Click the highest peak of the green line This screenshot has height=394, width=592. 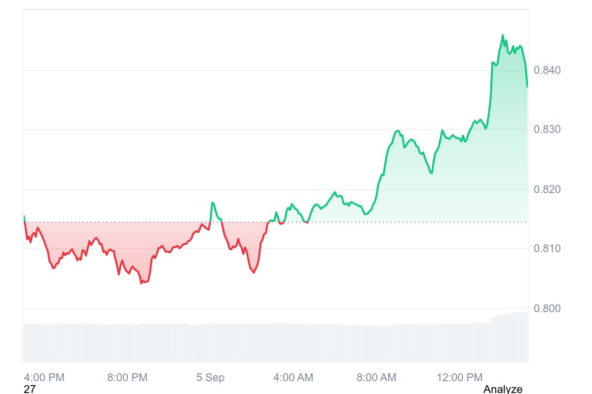pos(503,35)
